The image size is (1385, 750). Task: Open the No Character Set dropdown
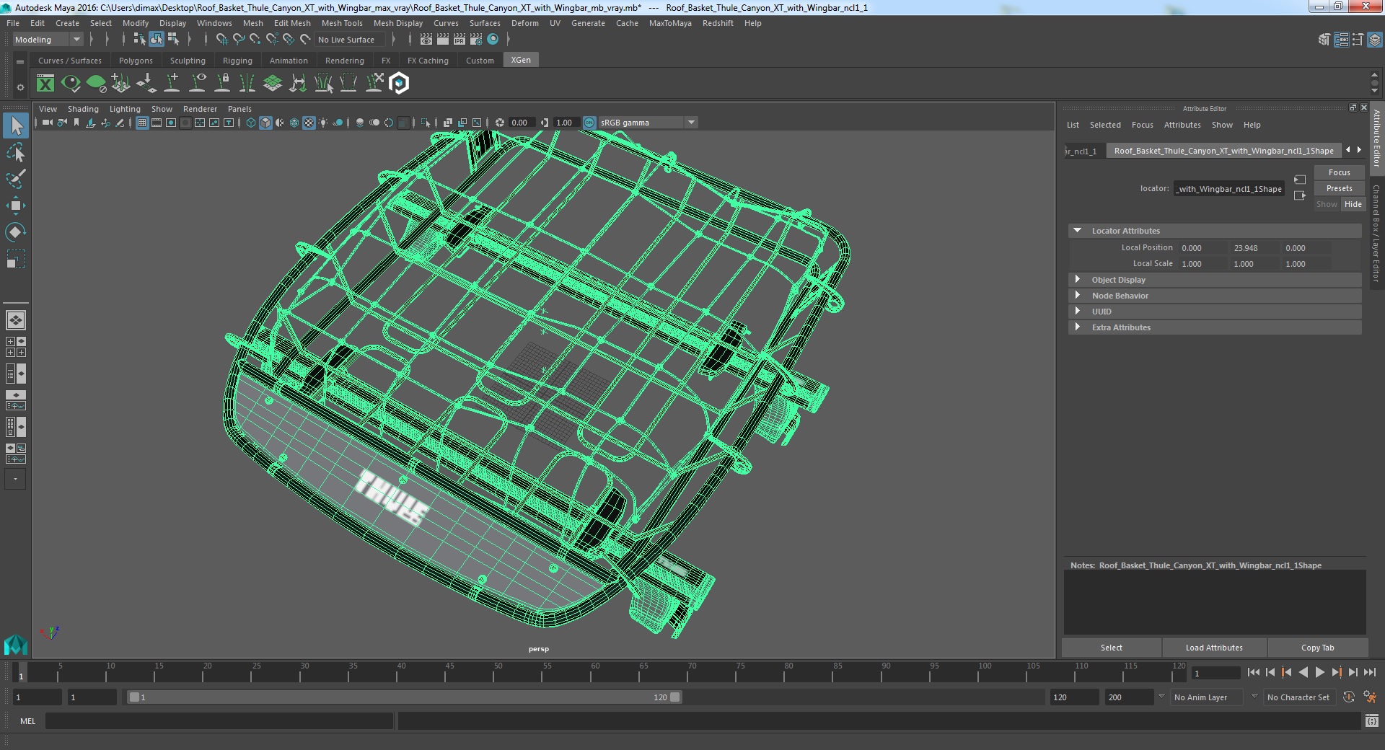coord(1299,697)
